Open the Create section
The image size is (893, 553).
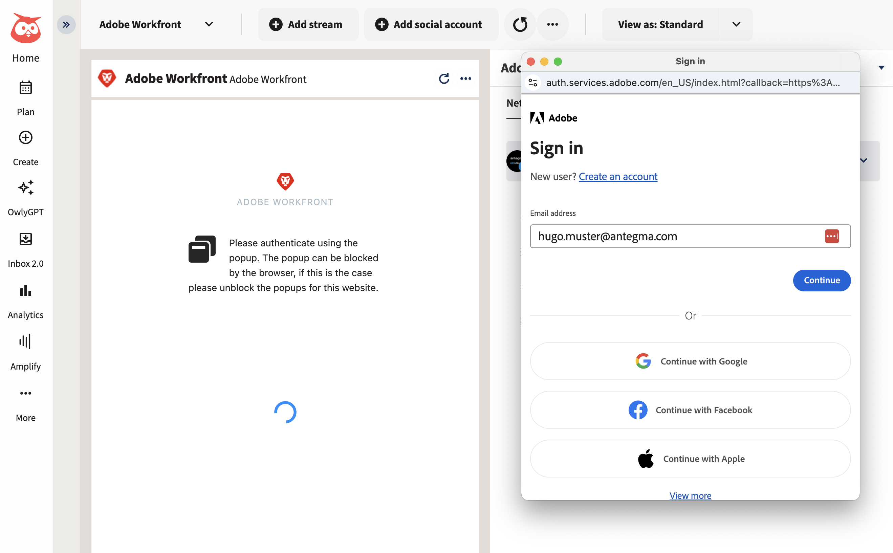click(x=26, y=148)
